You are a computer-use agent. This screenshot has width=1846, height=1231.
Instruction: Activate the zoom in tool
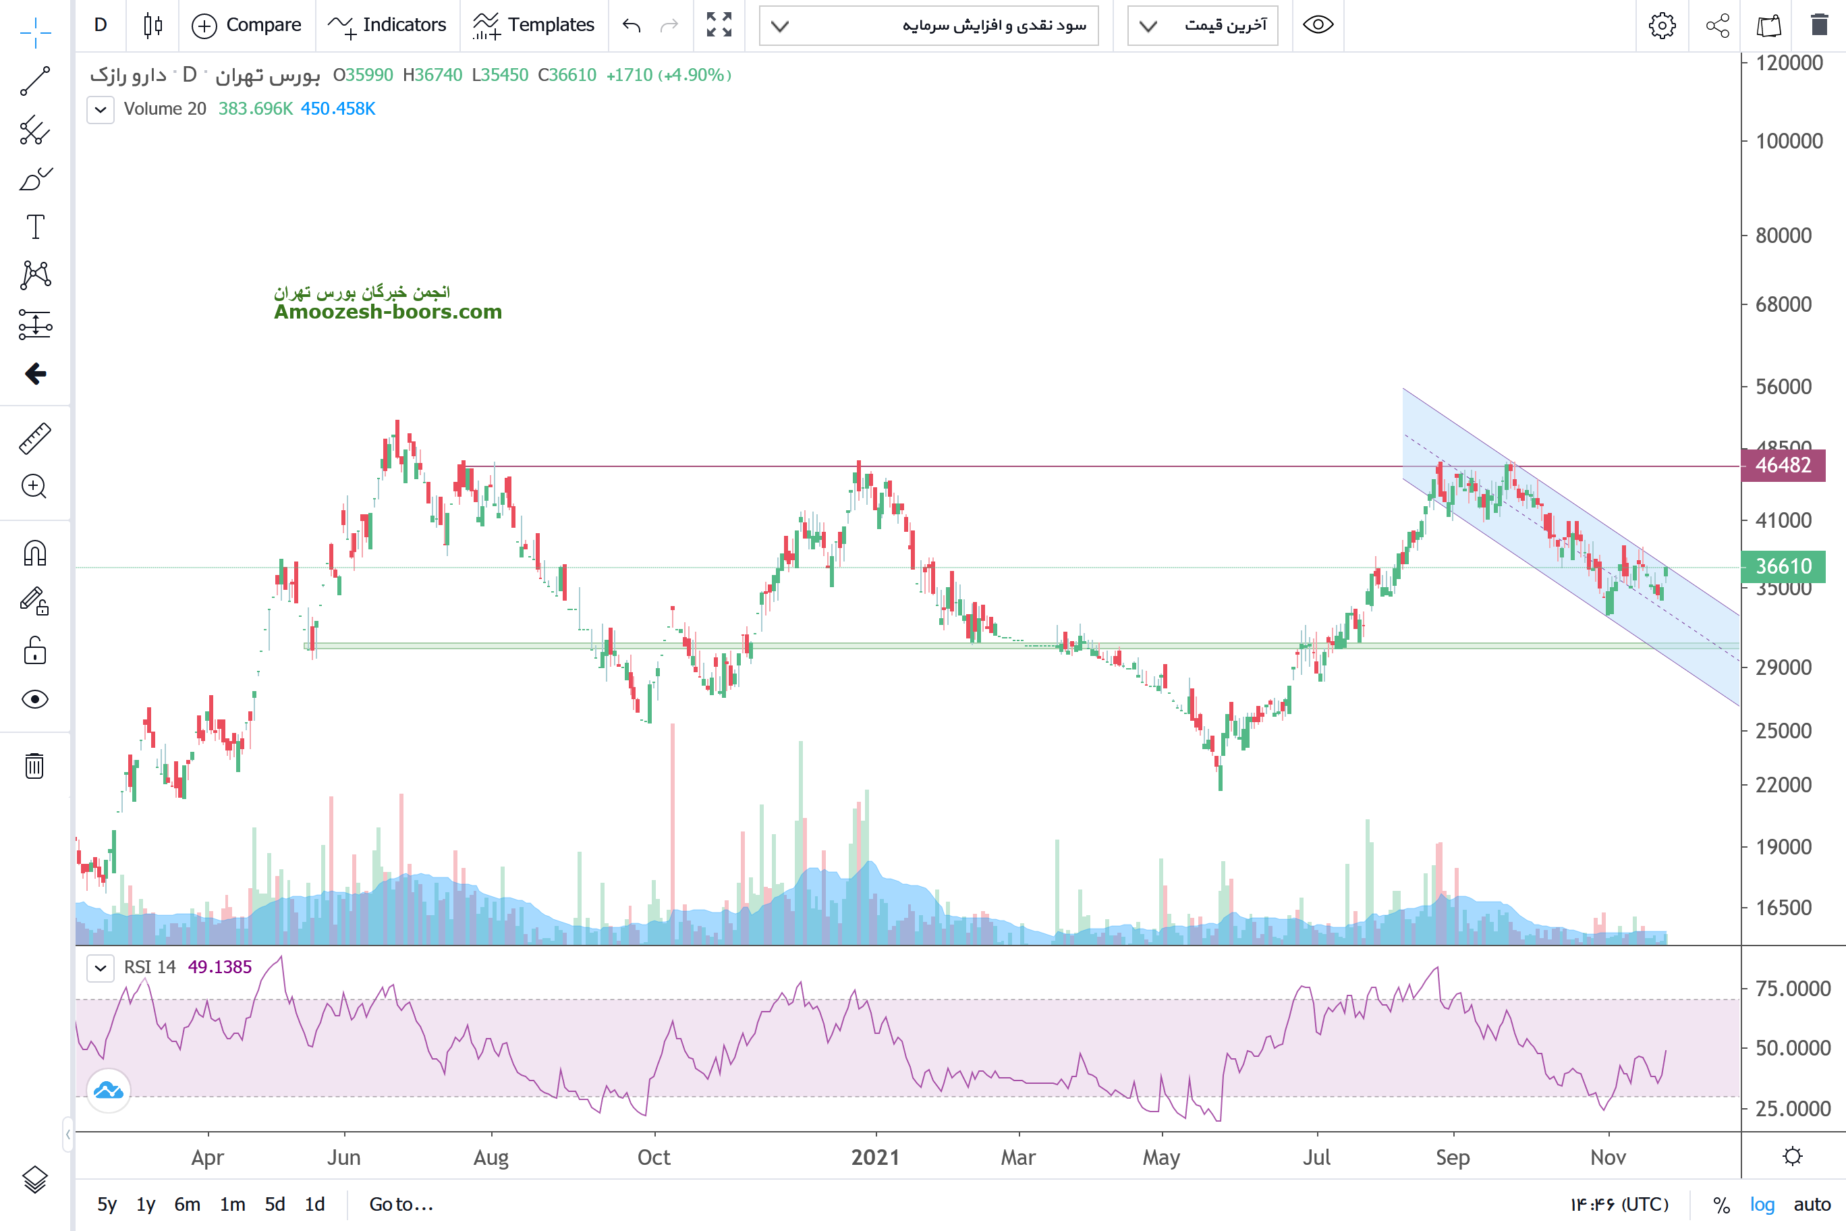click(34, 487)
